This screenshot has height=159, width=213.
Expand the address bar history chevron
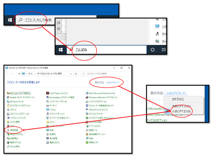pyautogui.click(x=71, y=74)
